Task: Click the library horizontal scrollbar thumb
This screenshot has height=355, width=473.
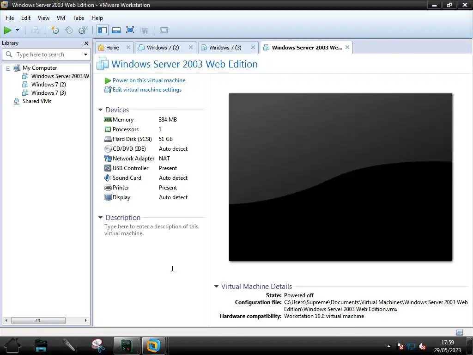Action: [38, 320]
